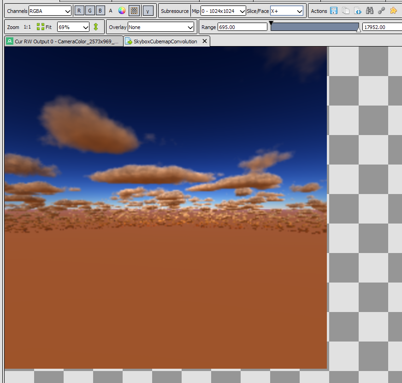The width and height of the screenshot is (402, 383).
Task: Enable the alpha channel via the A toggle
Action: click(110, 10)
